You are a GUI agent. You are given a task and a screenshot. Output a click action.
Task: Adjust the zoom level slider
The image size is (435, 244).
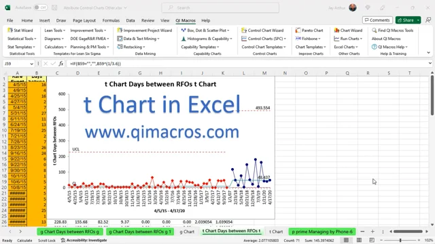click(400, 240)
